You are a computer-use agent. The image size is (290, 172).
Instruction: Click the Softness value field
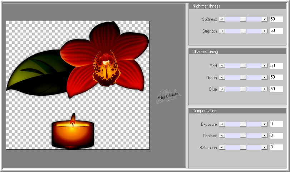click(x=276, y=19)
